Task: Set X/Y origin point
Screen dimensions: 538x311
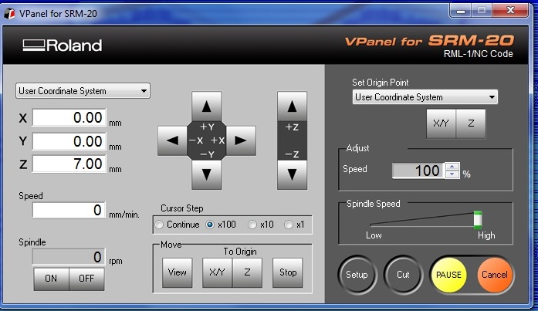Action: tap(442, 123)
